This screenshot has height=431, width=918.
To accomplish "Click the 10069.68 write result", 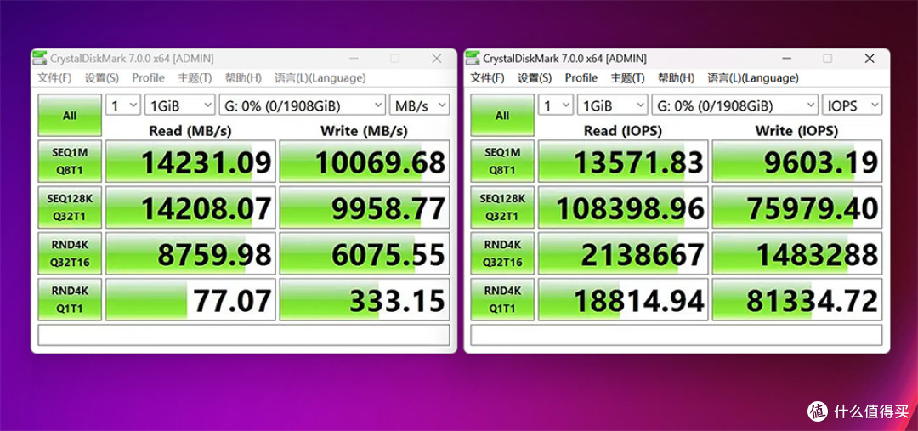I will (365, 161).
